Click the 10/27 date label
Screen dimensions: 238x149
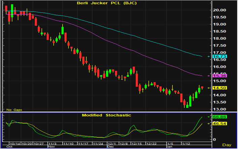coord(39,144)
